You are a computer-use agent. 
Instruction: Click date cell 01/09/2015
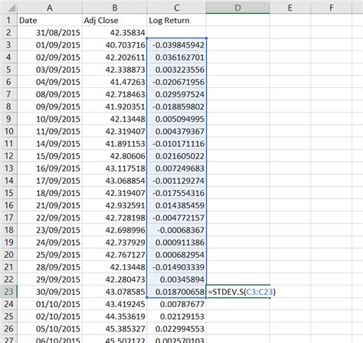point(50,45)
